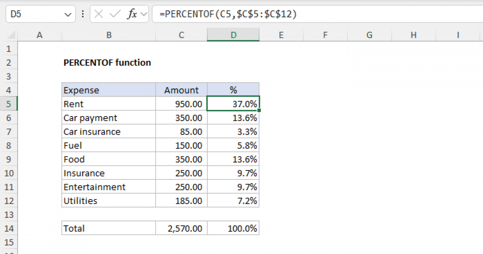
Task: Click the Cancel X icon in formula bar
Action: 99,15
